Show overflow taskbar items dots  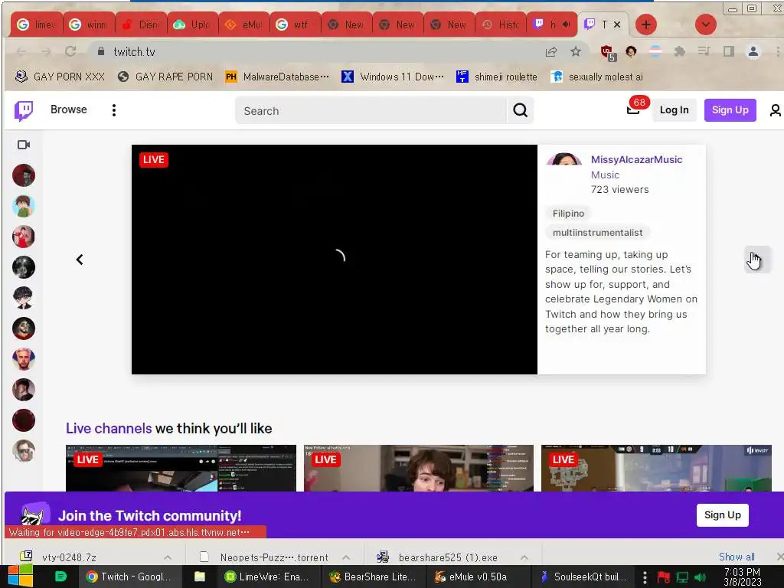click(645, 577)
